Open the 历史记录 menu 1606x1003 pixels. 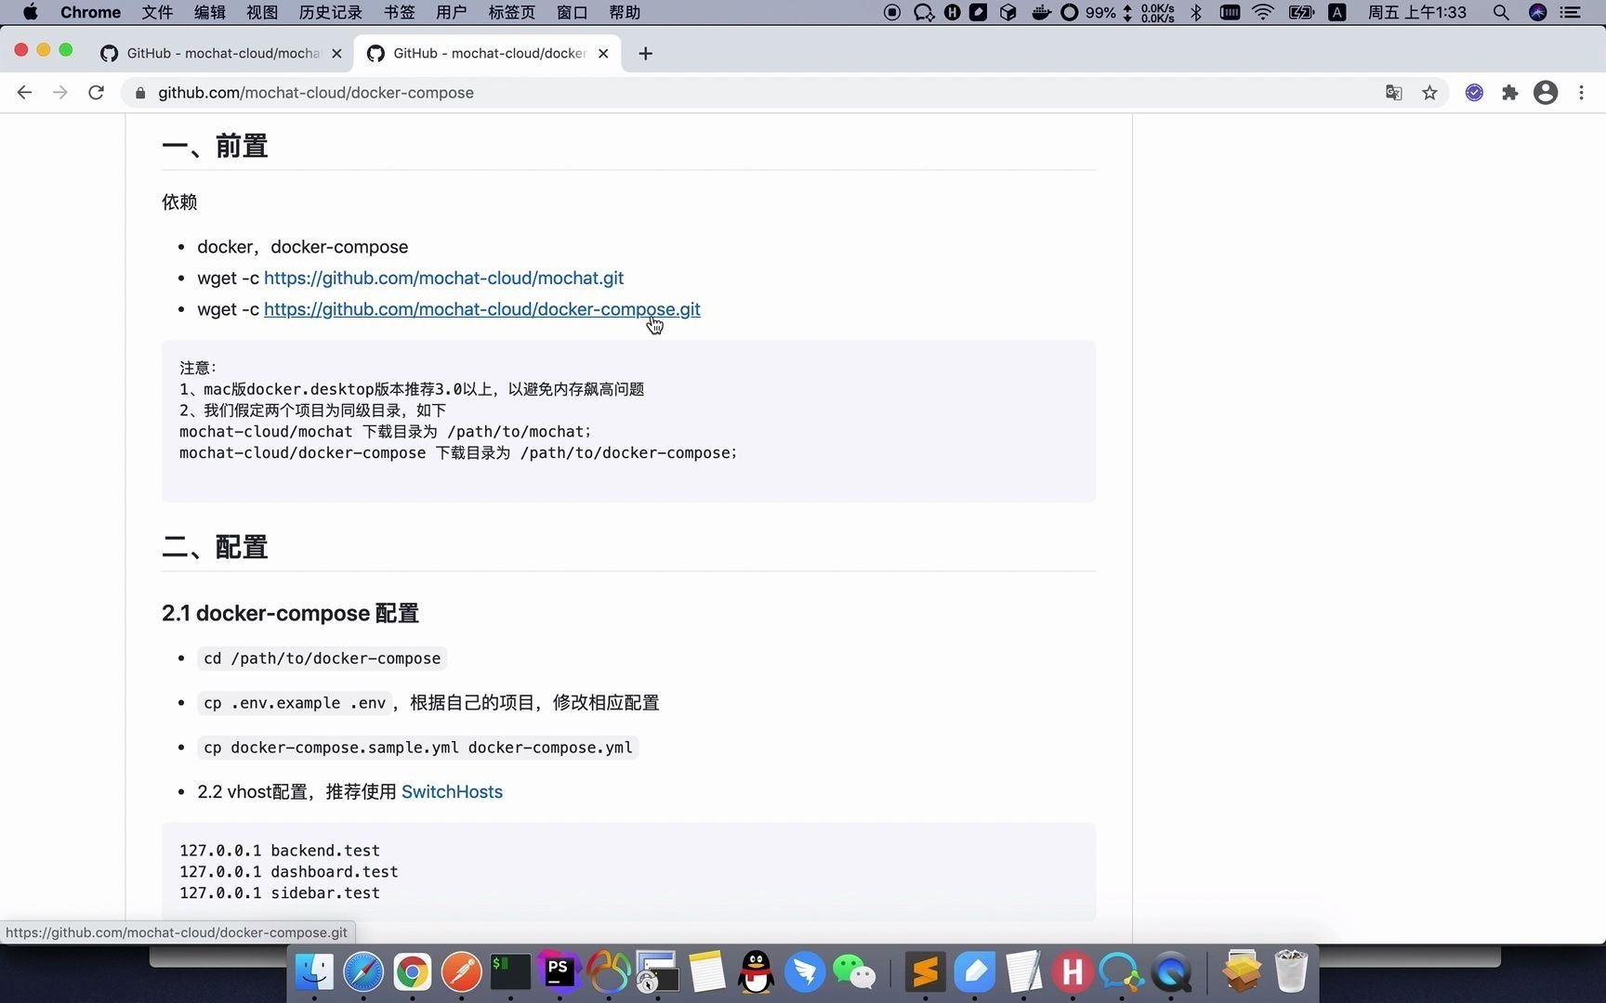331,12
